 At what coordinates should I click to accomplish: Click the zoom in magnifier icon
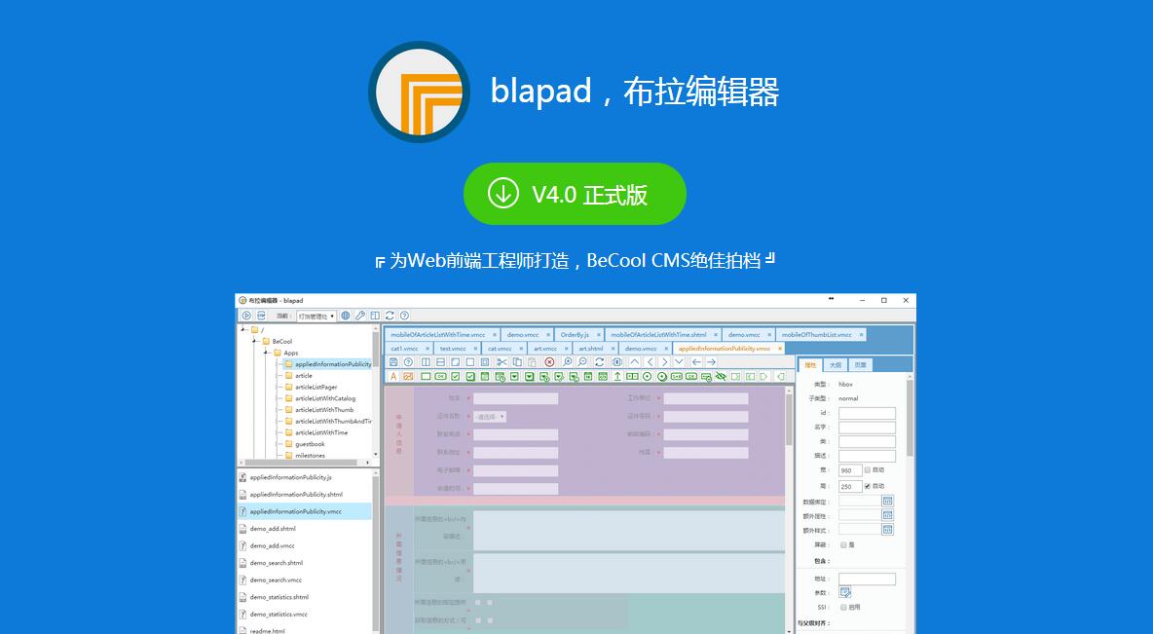(567, 362)
